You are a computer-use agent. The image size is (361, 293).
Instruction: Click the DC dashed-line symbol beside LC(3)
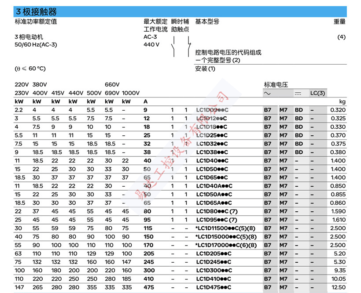point(298,94)
